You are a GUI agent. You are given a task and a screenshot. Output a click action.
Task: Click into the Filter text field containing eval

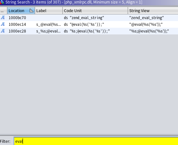click(x=96, y=141)
